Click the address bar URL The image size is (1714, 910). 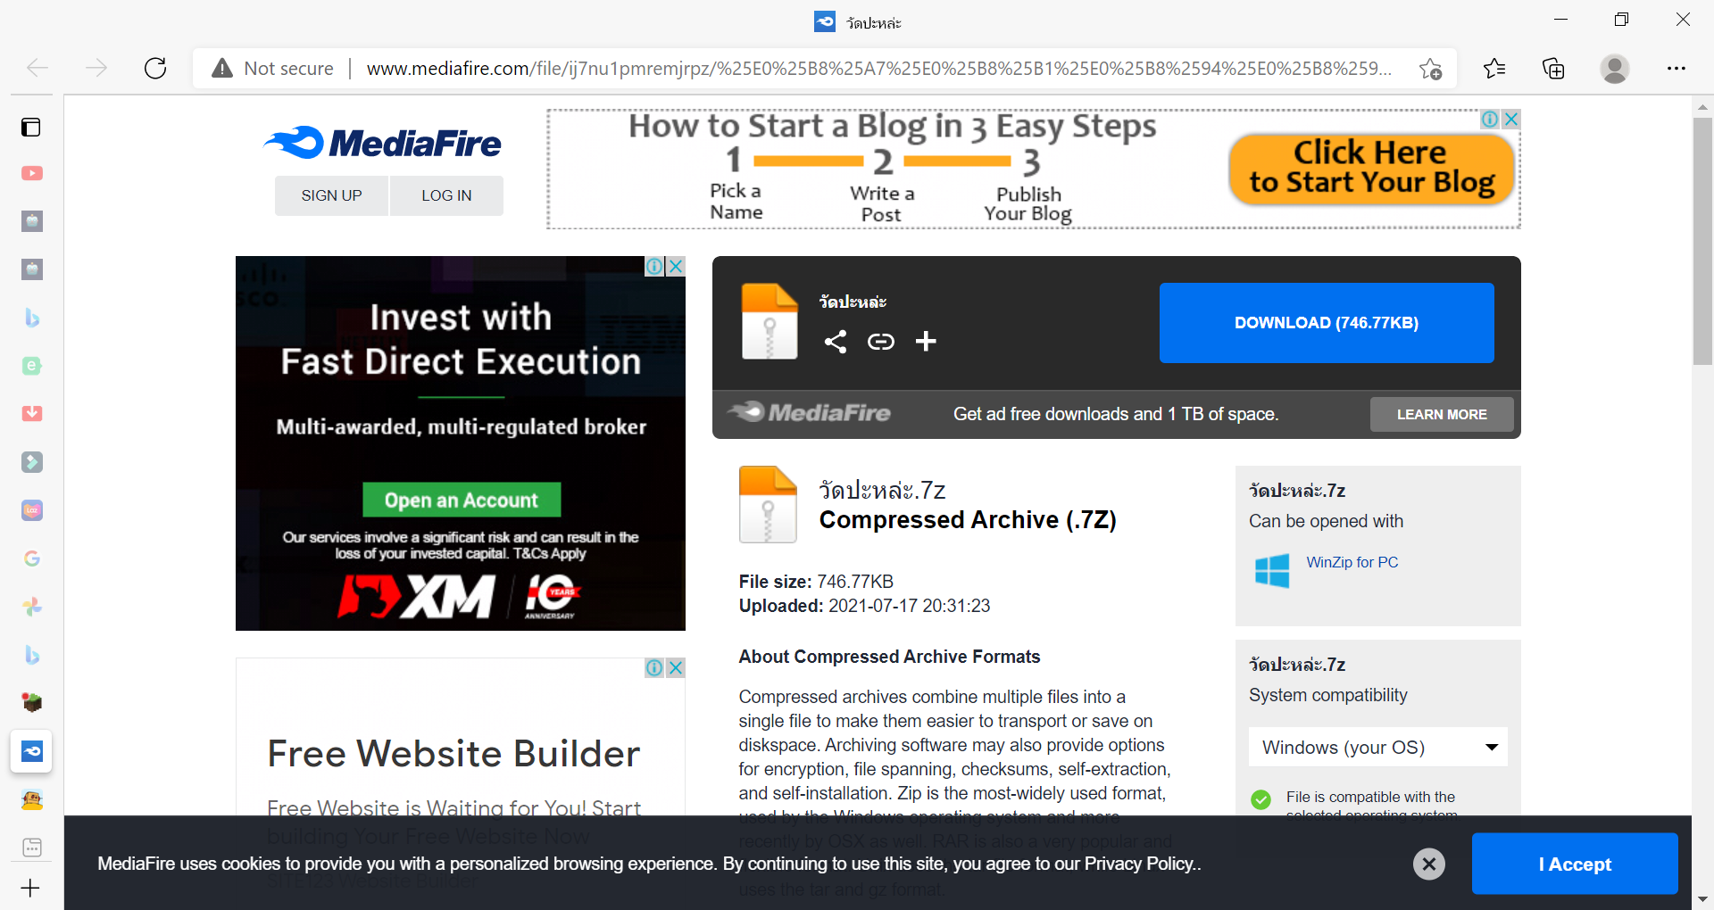coord(878,69)
